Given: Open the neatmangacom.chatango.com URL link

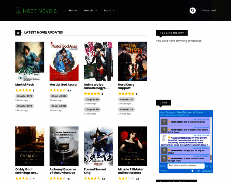Looking at the screenshot, I should tap(174, 115).
